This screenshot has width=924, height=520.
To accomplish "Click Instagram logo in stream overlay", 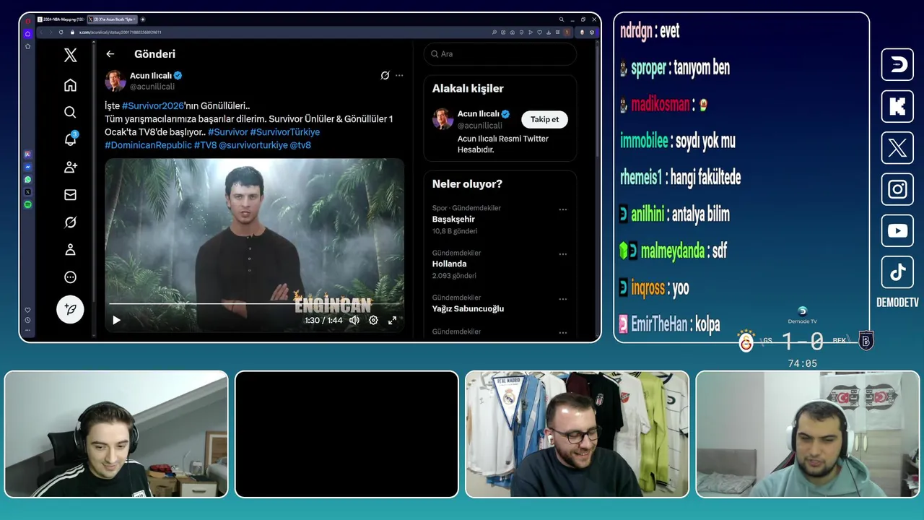I will [897, 189].
